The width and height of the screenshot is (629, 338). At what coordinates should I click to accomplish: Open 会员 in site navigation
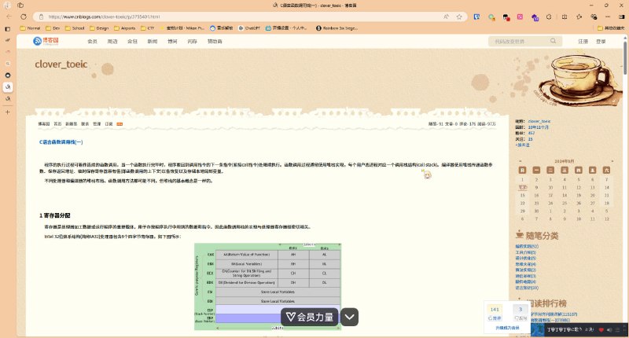(x=92, y=42)
